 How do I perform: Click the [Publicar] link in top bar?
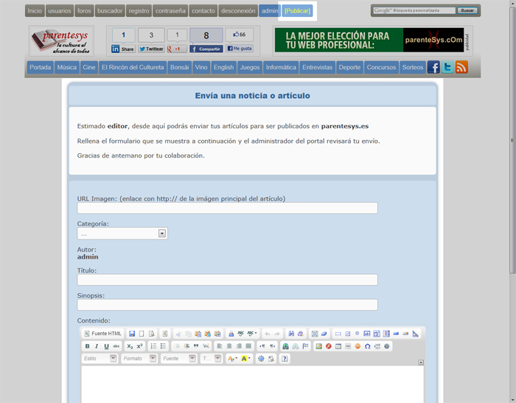(297, 11)
